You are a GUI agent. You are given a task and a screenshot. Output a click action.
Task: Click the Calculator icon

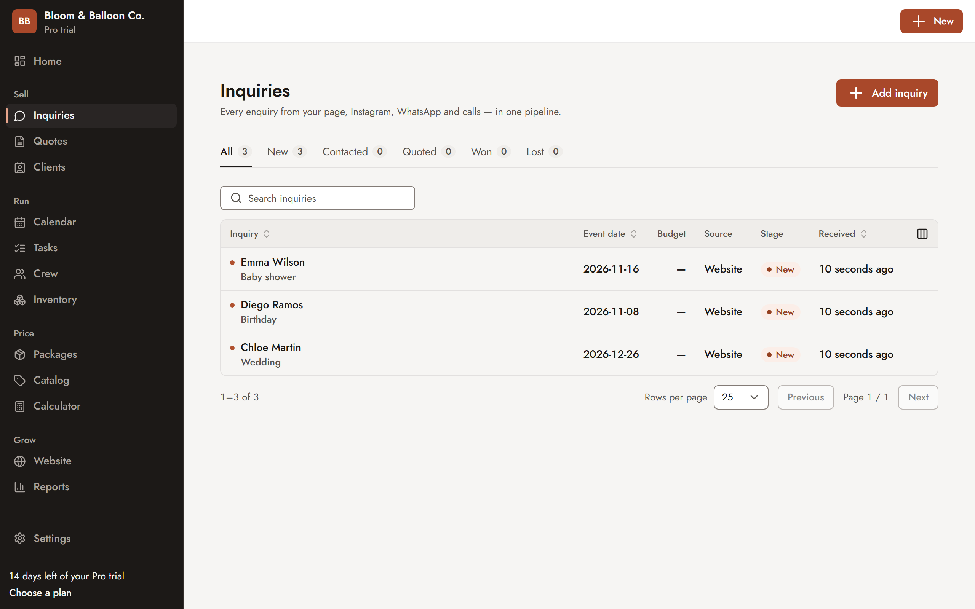[x=20, y=406]
